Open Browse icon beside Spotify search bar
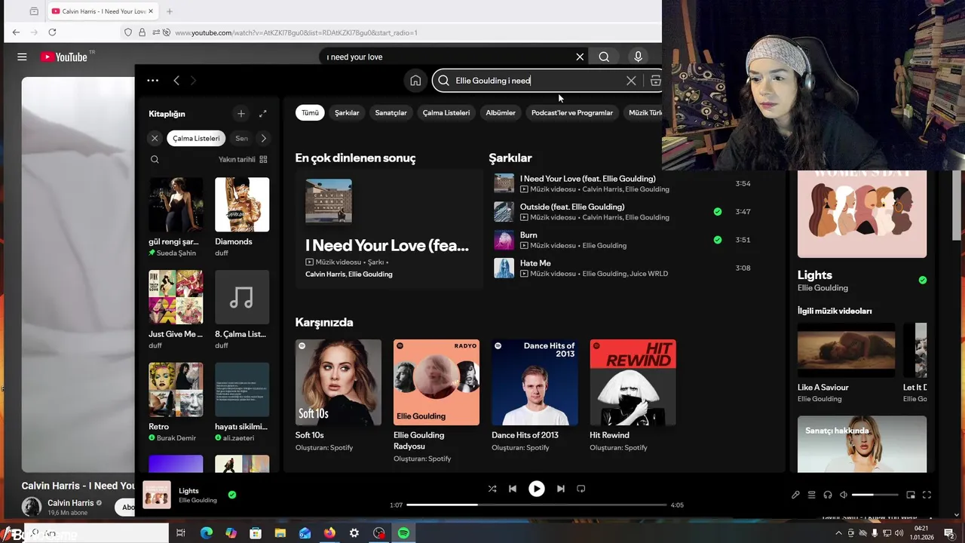This screenshot has width=965, height=543. [655, 81]
